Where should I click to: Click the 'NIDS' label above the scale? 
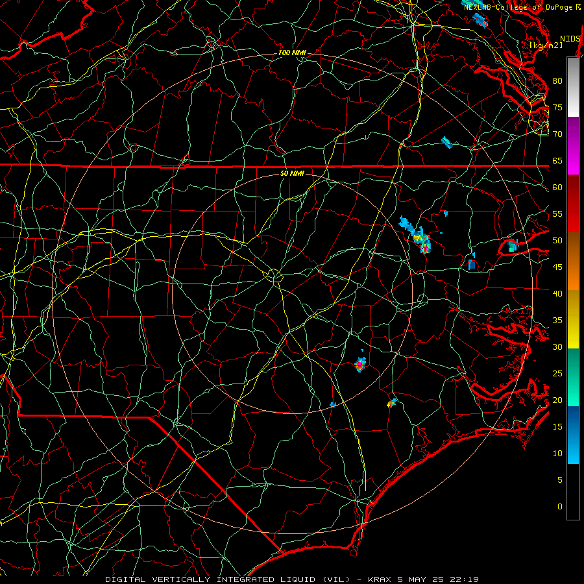570,39
